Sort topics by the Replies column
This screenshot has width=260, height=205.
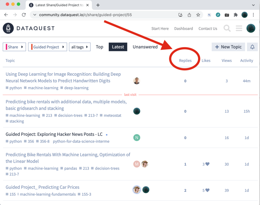click(185, 60)
